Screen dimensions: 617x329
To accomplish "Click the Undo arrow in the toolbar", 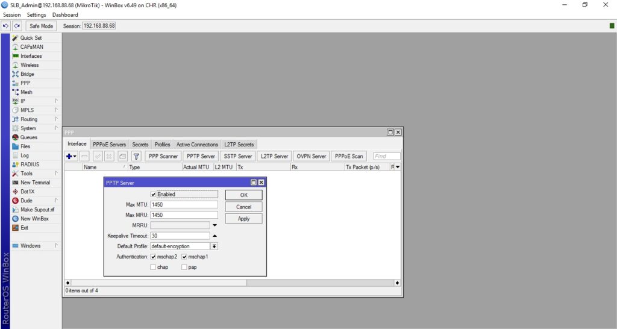I will [6, 26].
